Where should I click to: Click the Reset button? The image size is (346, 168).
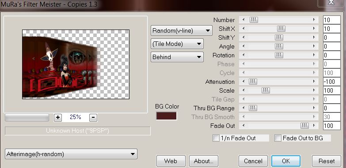(x=327, y=161)
